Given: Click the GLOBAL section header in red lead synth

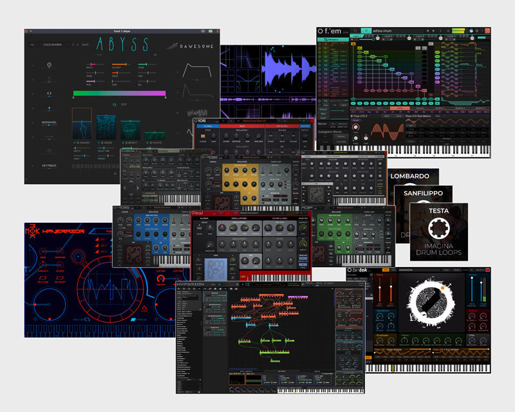Looking at the screenshot, I should [x=204, y=218].
